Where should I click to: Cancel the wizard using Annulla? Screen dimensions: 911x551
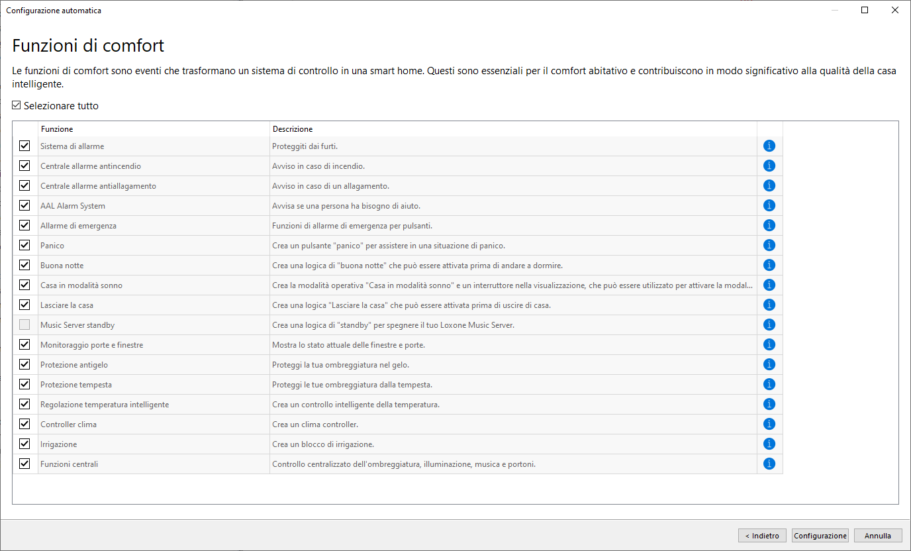878,536
